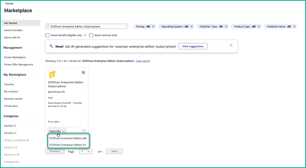Expand the Subscribe dropdown
Image resolution: width=306 pixels, height=168 pixels.
pos(57,131)
